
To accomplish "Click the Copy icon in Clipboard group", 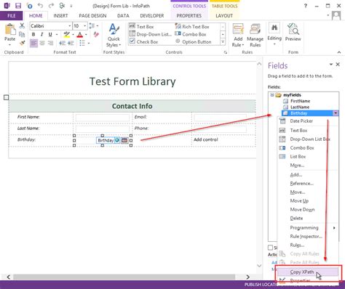I will coord(22,34).
